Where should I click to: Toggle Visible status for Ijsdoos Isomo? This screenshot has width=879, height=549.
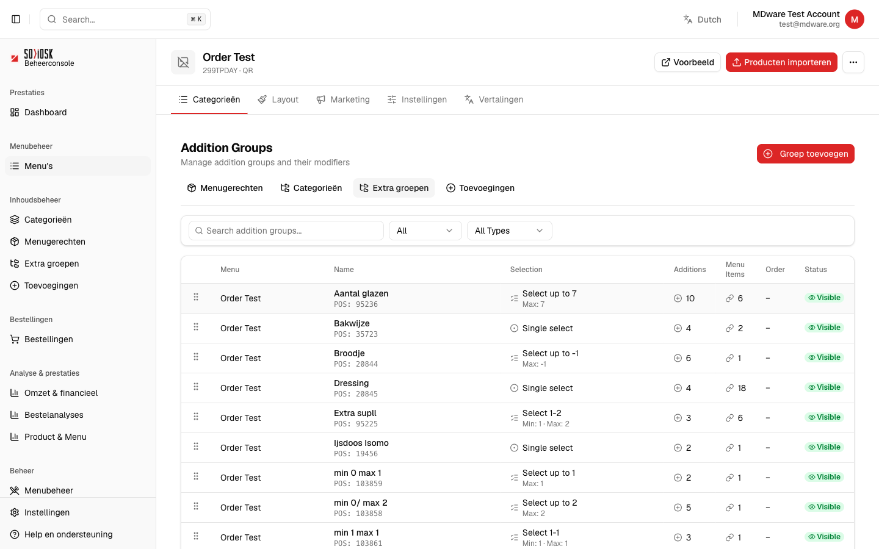(824, 447)
